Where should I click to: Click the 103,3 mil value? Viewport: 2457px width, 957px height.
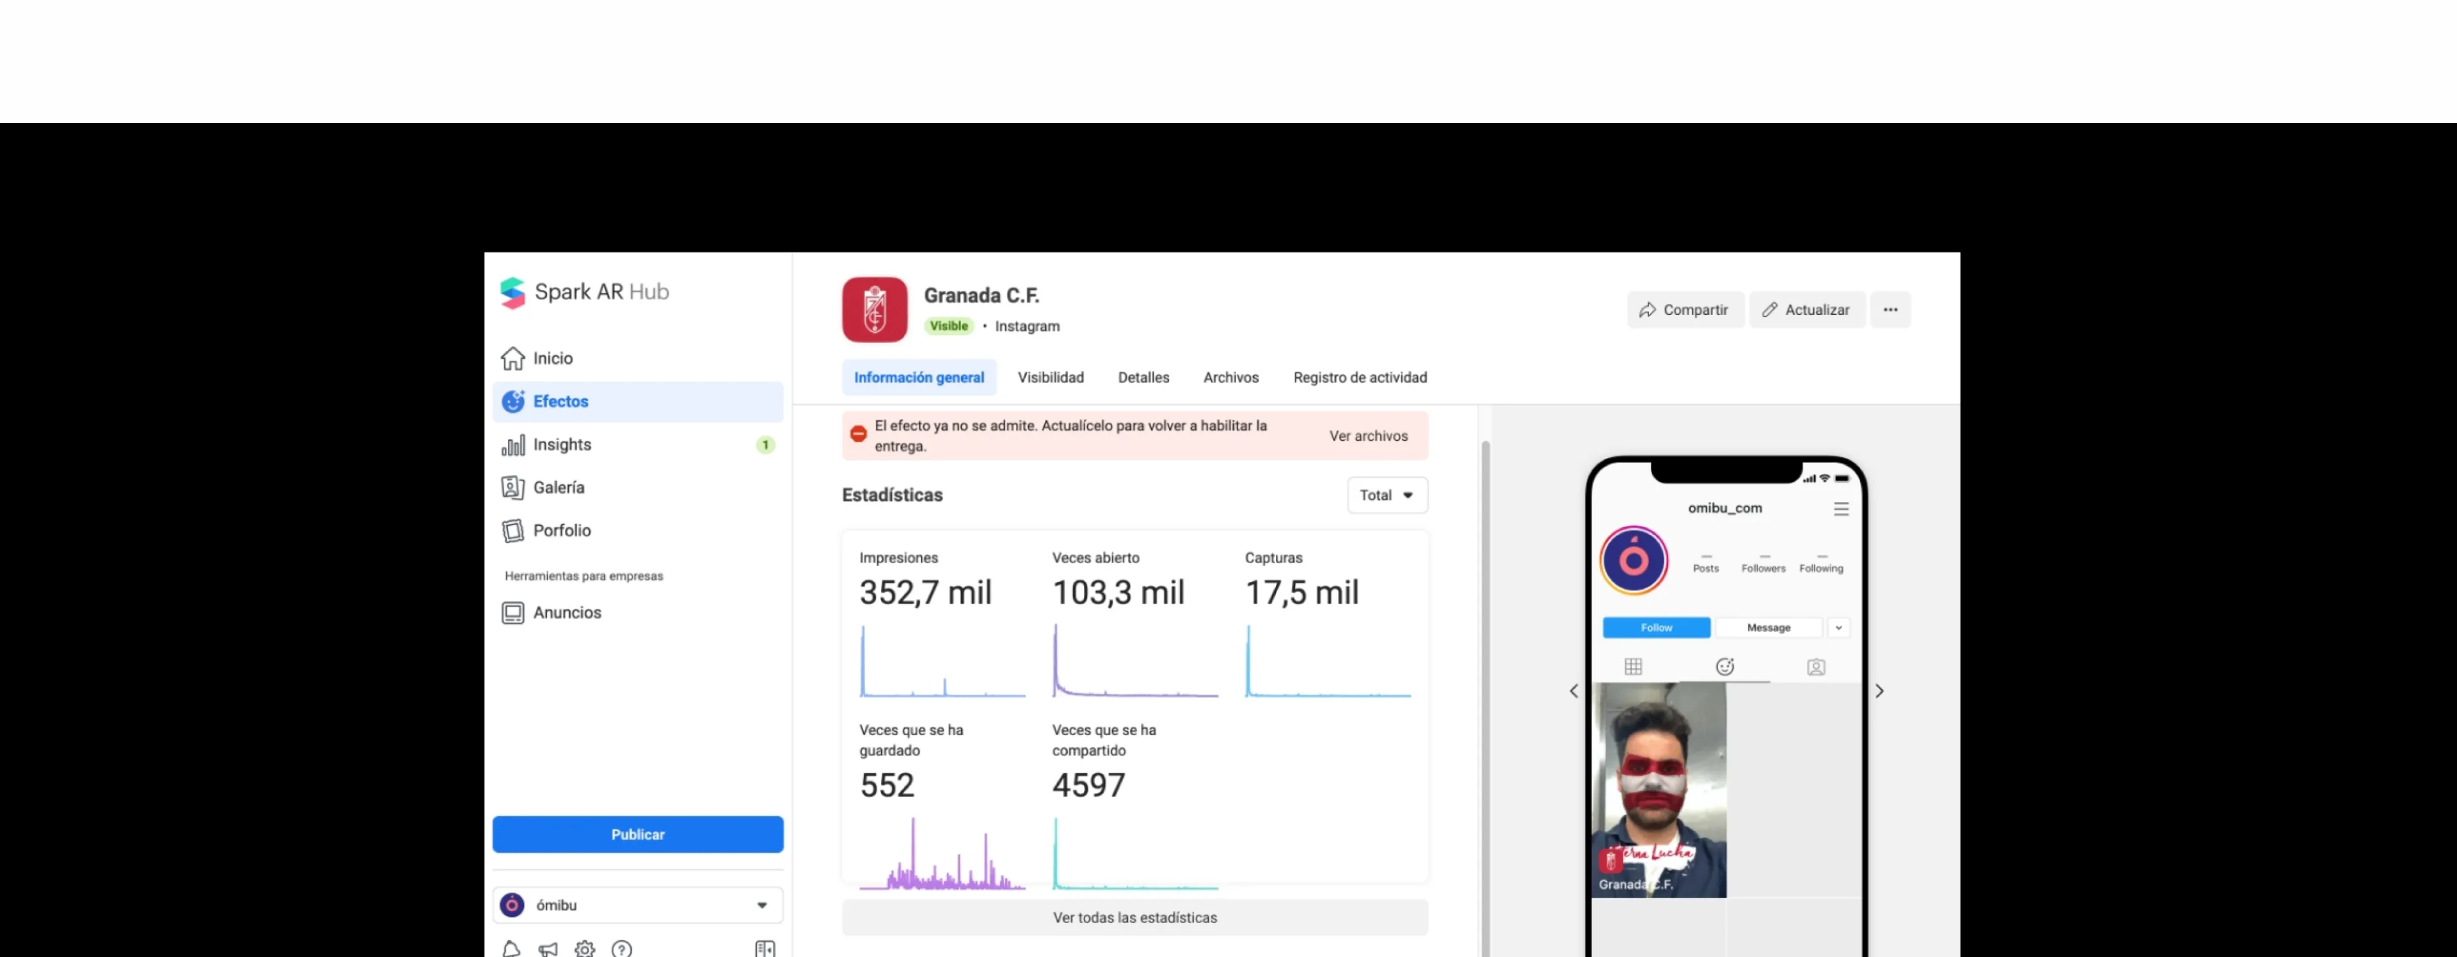pyautogui.click(x=1118, y=593)
